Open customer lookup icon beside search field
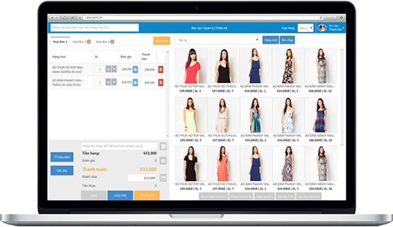This screenshot has height=227, width=393. [163, 146]
